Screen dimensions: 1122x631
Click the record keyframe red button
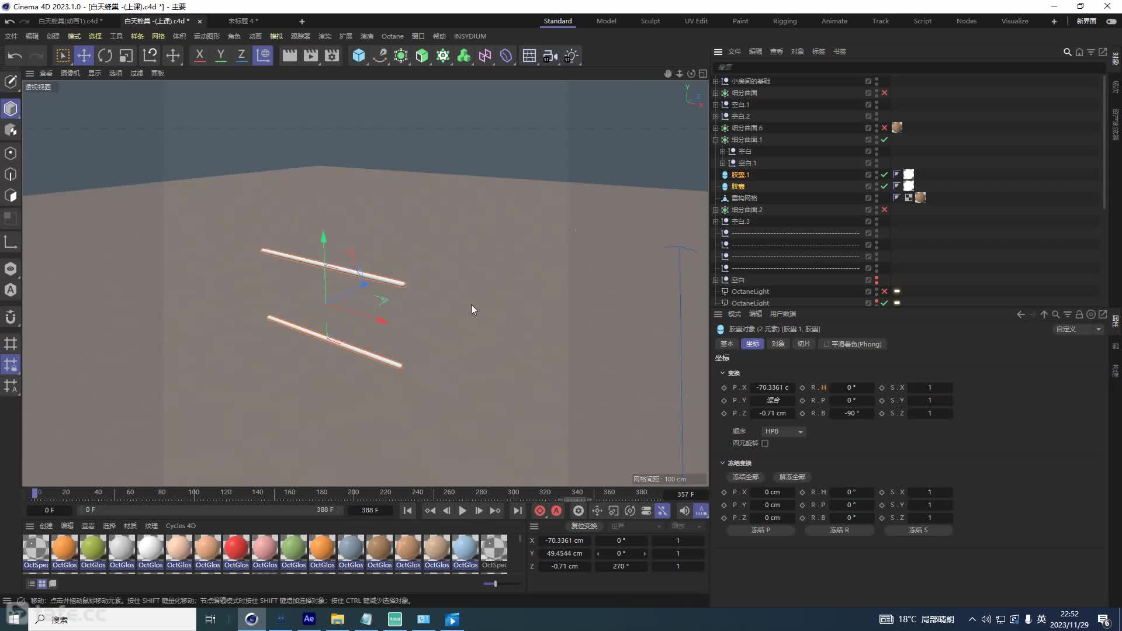click(x=539, y=511)
